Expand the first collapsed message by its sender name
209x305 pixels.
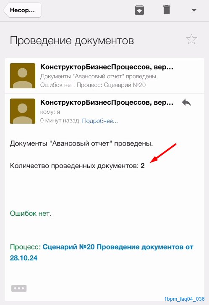pyautogui.click(x=107, y=67)
